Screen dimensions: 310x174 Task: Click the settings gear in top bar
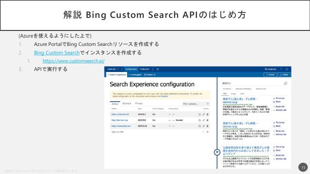(157, 69)
